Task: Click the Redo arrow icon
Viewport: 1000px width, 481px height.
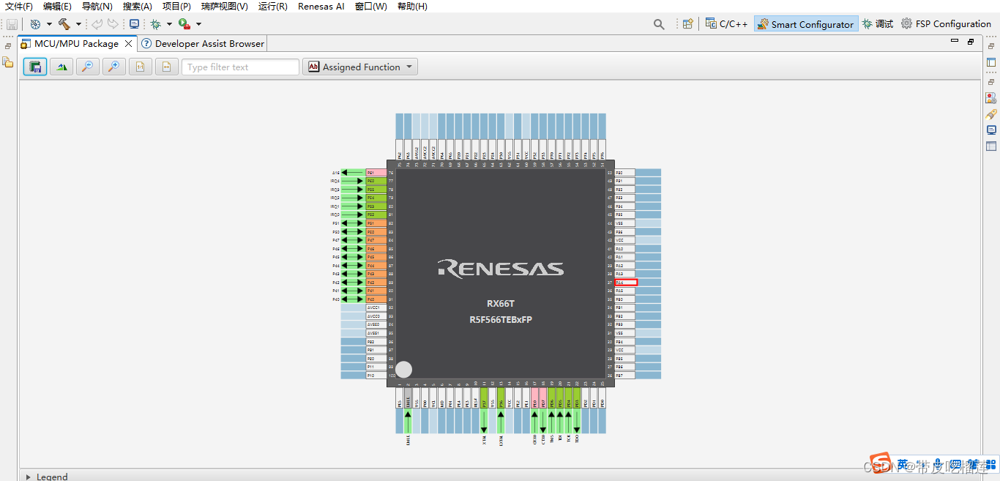Action: [112, 24]
